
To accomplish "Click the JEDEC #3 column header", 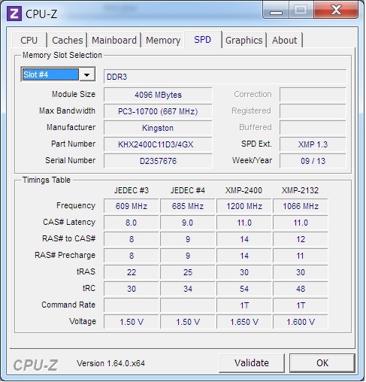I will [x=132, y=190].
